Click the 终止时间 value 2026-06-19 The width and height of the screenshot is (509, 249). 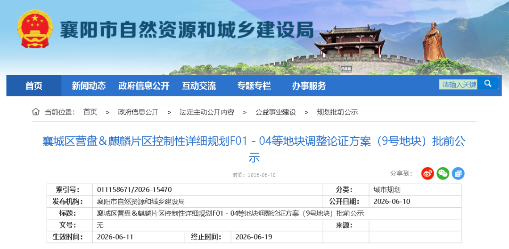point(254,237)
